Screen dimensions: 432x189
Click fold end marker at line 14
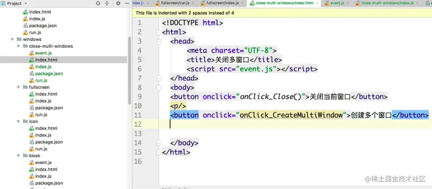(x=158, y=143)
